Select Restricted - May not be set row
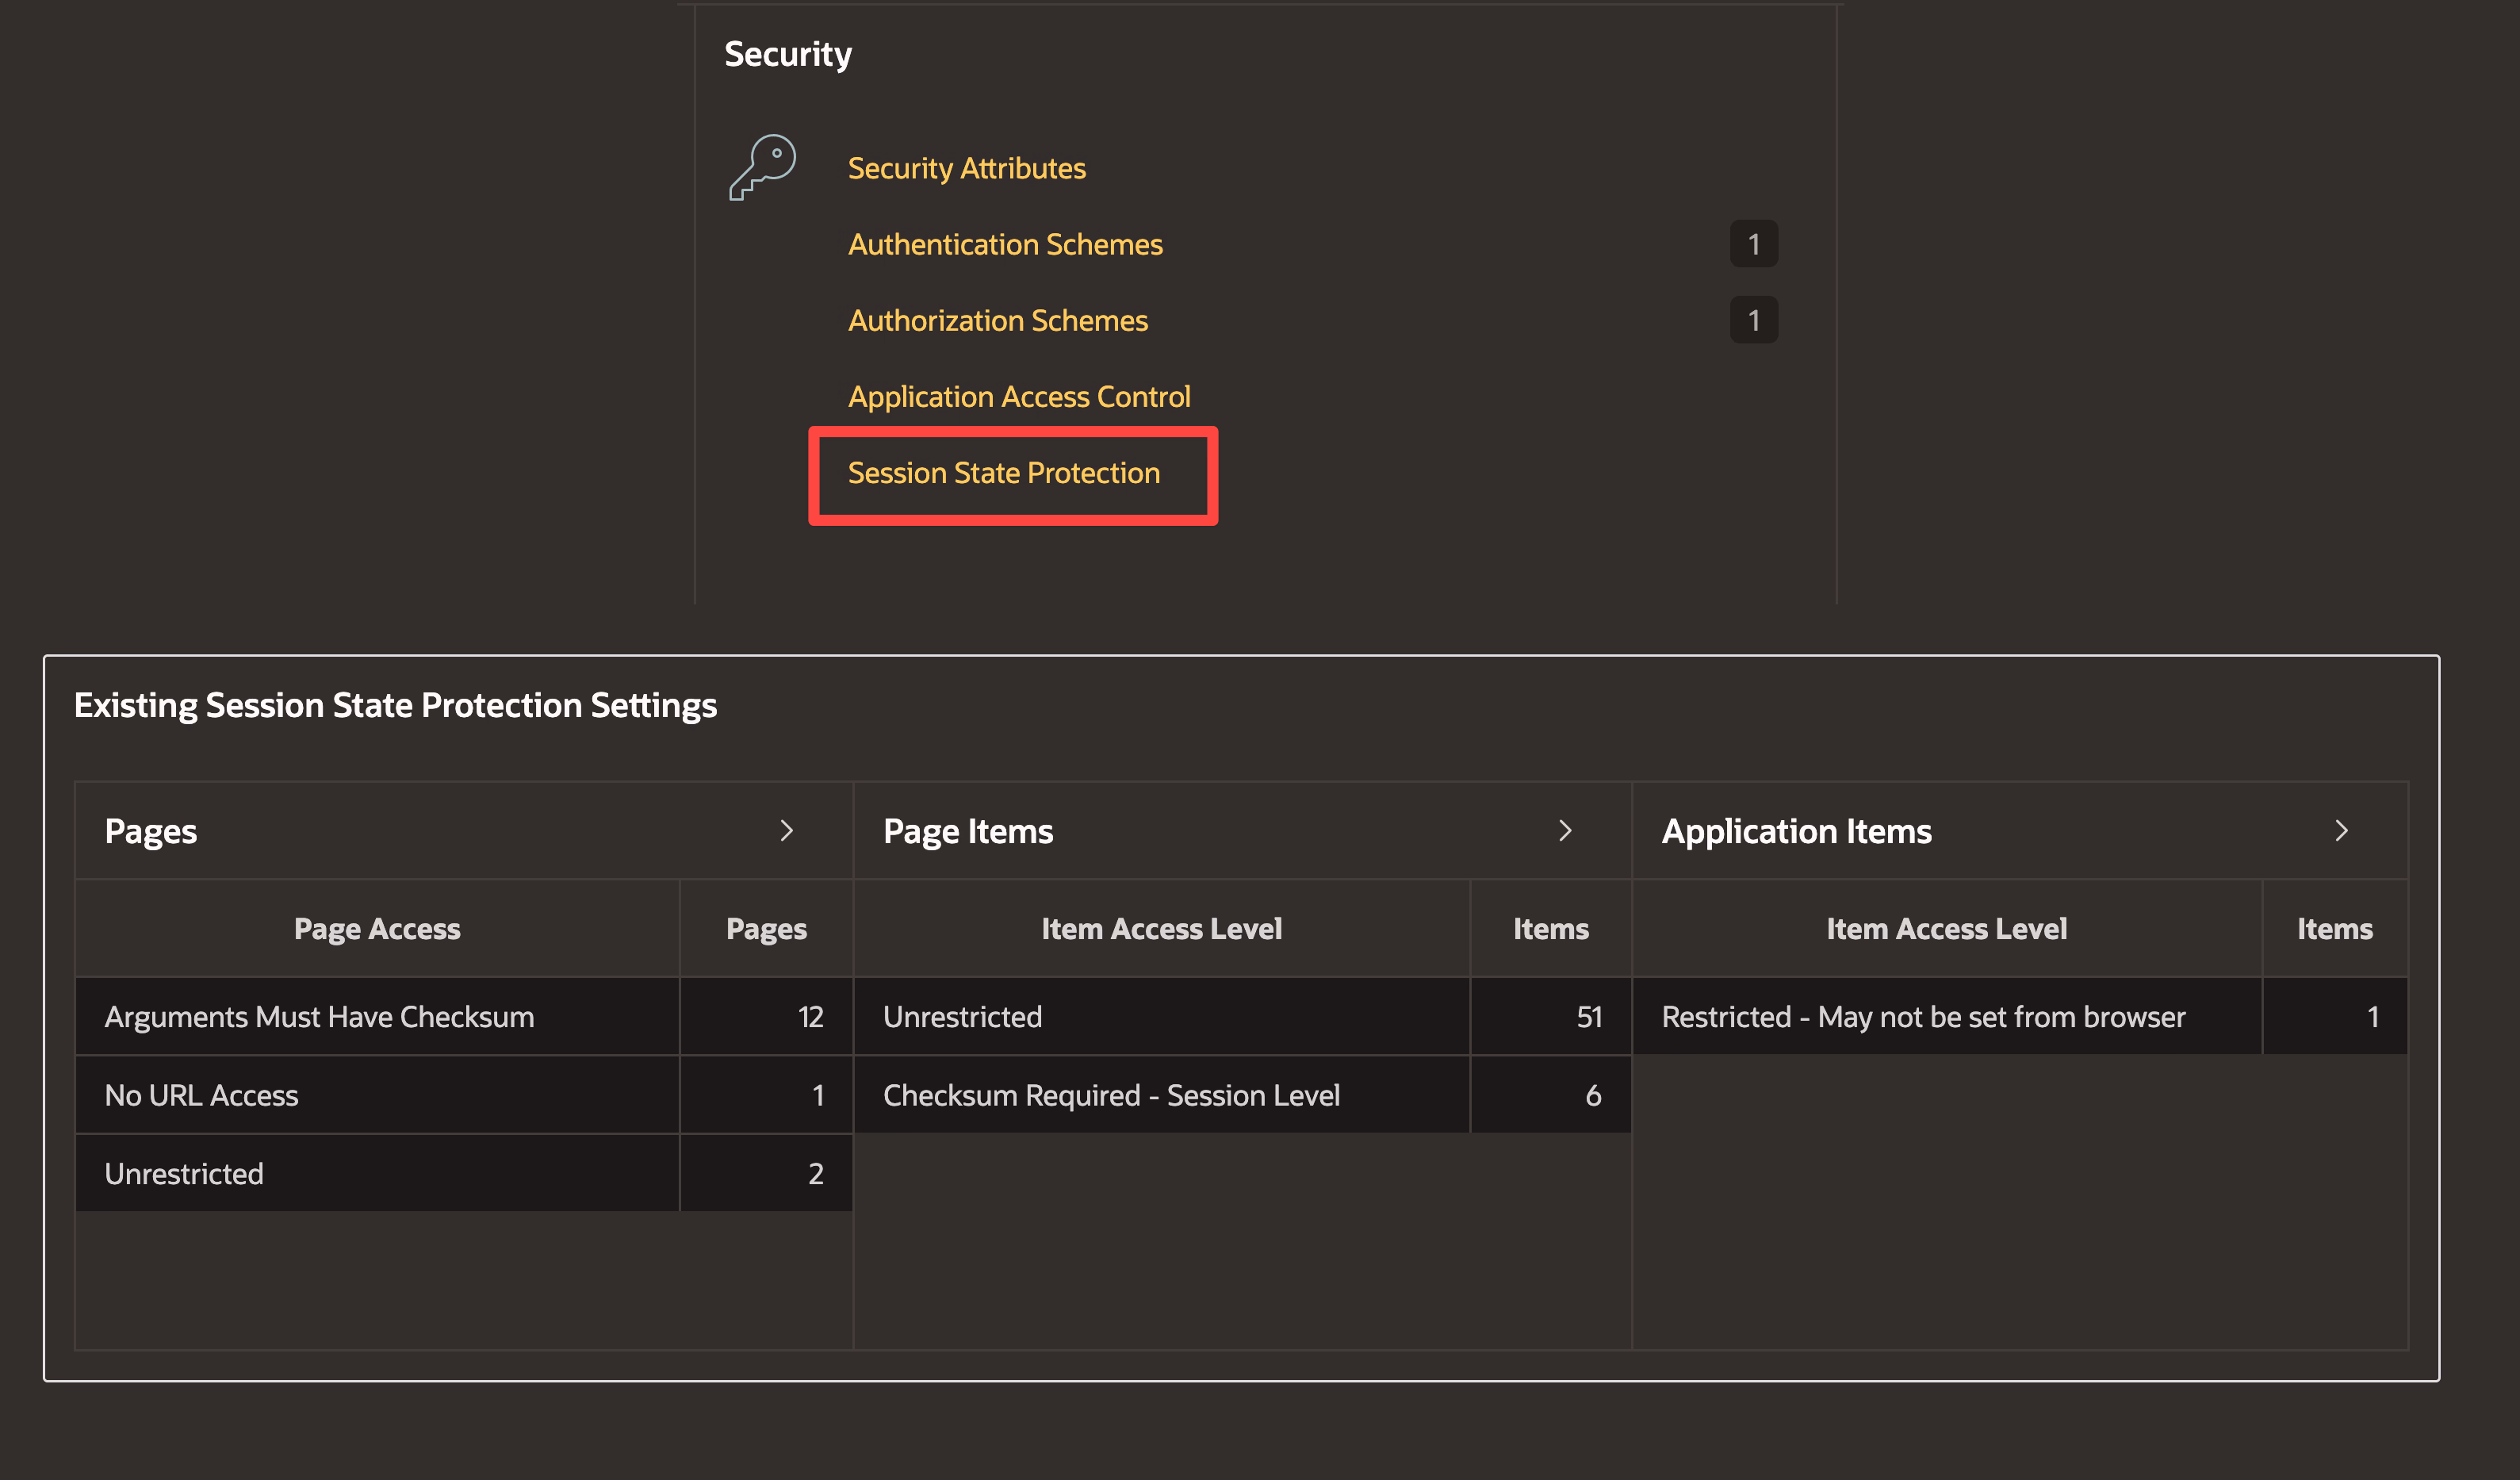Image resolution: width=2520 pixels, height=1480 pixels. click(1922, 1017)
